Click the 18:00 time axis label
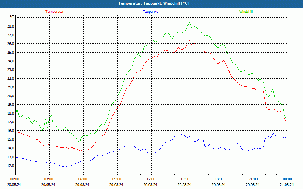Viewport: 303px width, 189px height. pyautogui.click(x=220, y=179)
